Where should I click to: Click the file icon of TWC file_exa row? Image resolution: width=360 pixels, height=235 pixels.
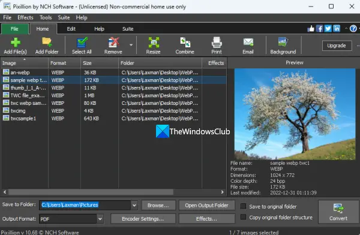(6, 95)
